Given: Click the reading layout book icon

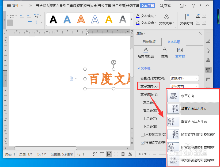Looking at the screenshot, I should pyautogui.click(x=102, y=154).
